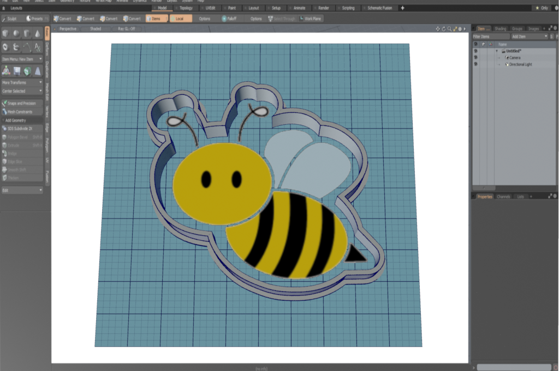The height and width of the screenshot is (371, 559).
Task: Open the Item Menu: New Item dropdown
Action: (x=22, y=59)
